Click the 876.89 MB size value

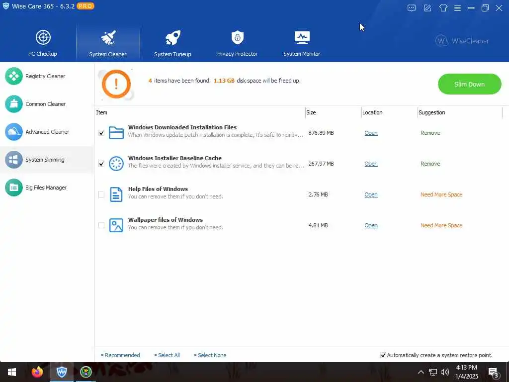click(321, 133)
